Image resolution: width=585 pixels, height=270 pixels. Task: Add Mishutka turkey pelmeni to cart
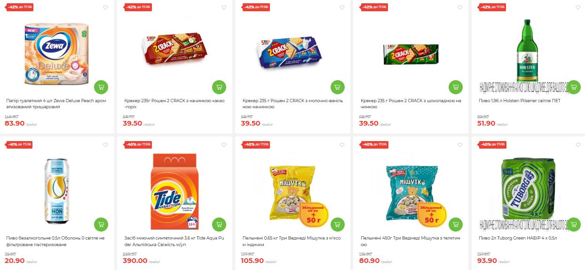click(x=337, y=225)
